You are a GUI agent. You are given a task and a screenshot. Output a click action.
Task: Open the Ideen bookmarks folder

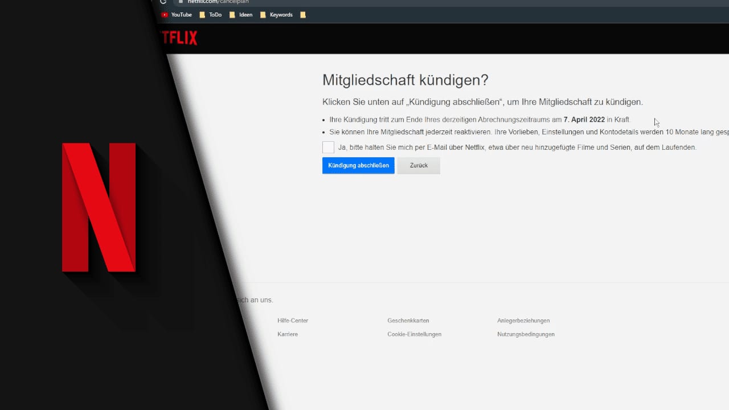tap(241, 15)
